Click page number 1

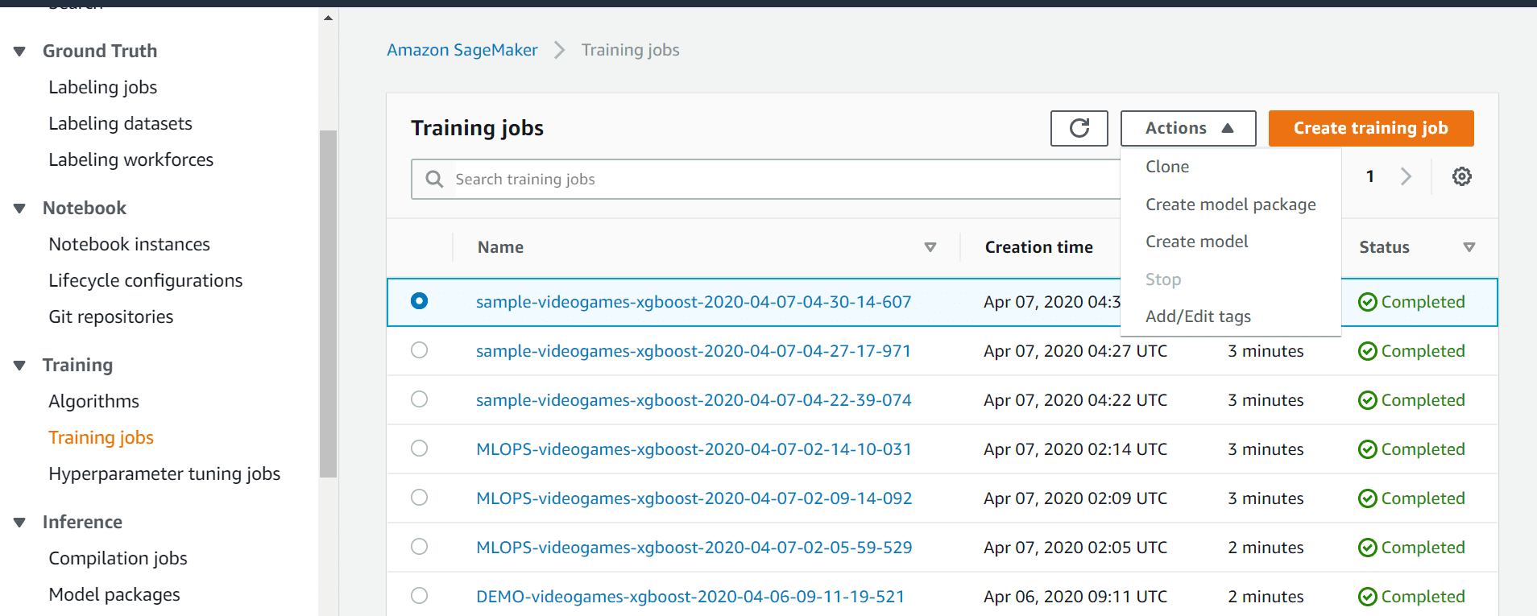coord(1369,176)
